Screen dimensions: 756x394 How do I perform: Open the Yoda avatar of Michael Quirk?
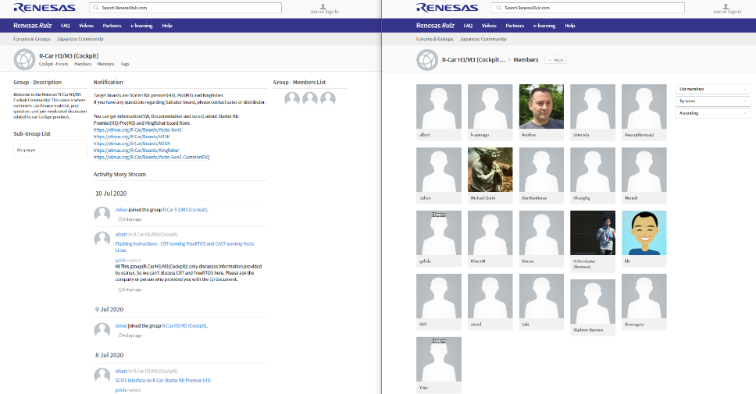coord(490,169)
